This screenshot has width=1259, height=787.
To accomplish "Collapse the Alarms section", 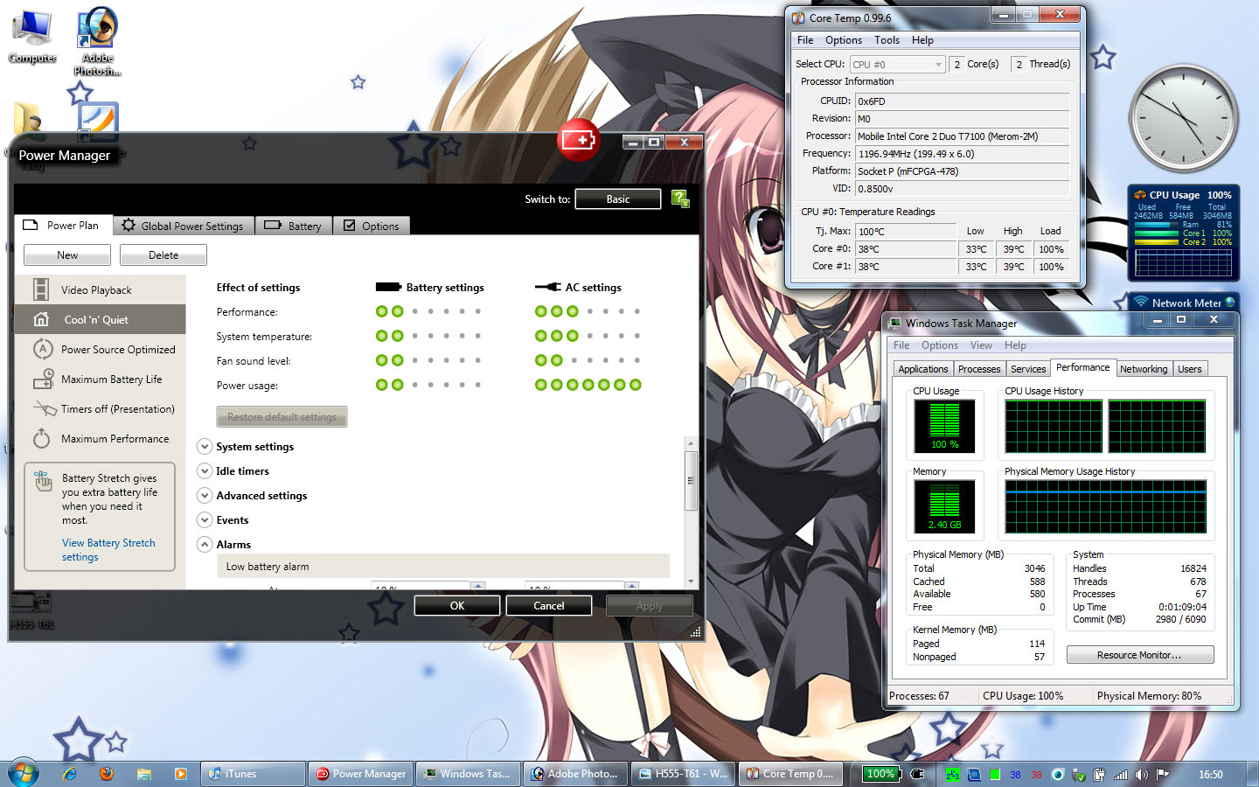I will [x=205, y=545].
